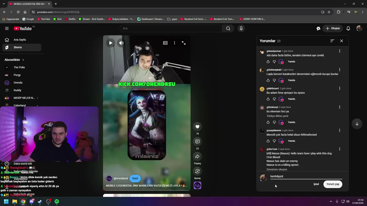Open options for @Eminozyt's comment
This screenshot has height=206, width=367.
[339, 107]
